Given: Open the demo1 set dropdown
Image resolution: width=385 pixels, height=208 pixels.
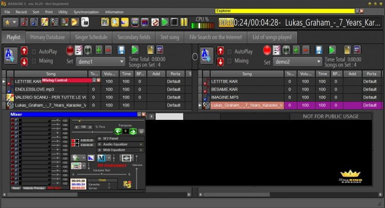Looking at the screenshot, I should click(x=101, y=62).
